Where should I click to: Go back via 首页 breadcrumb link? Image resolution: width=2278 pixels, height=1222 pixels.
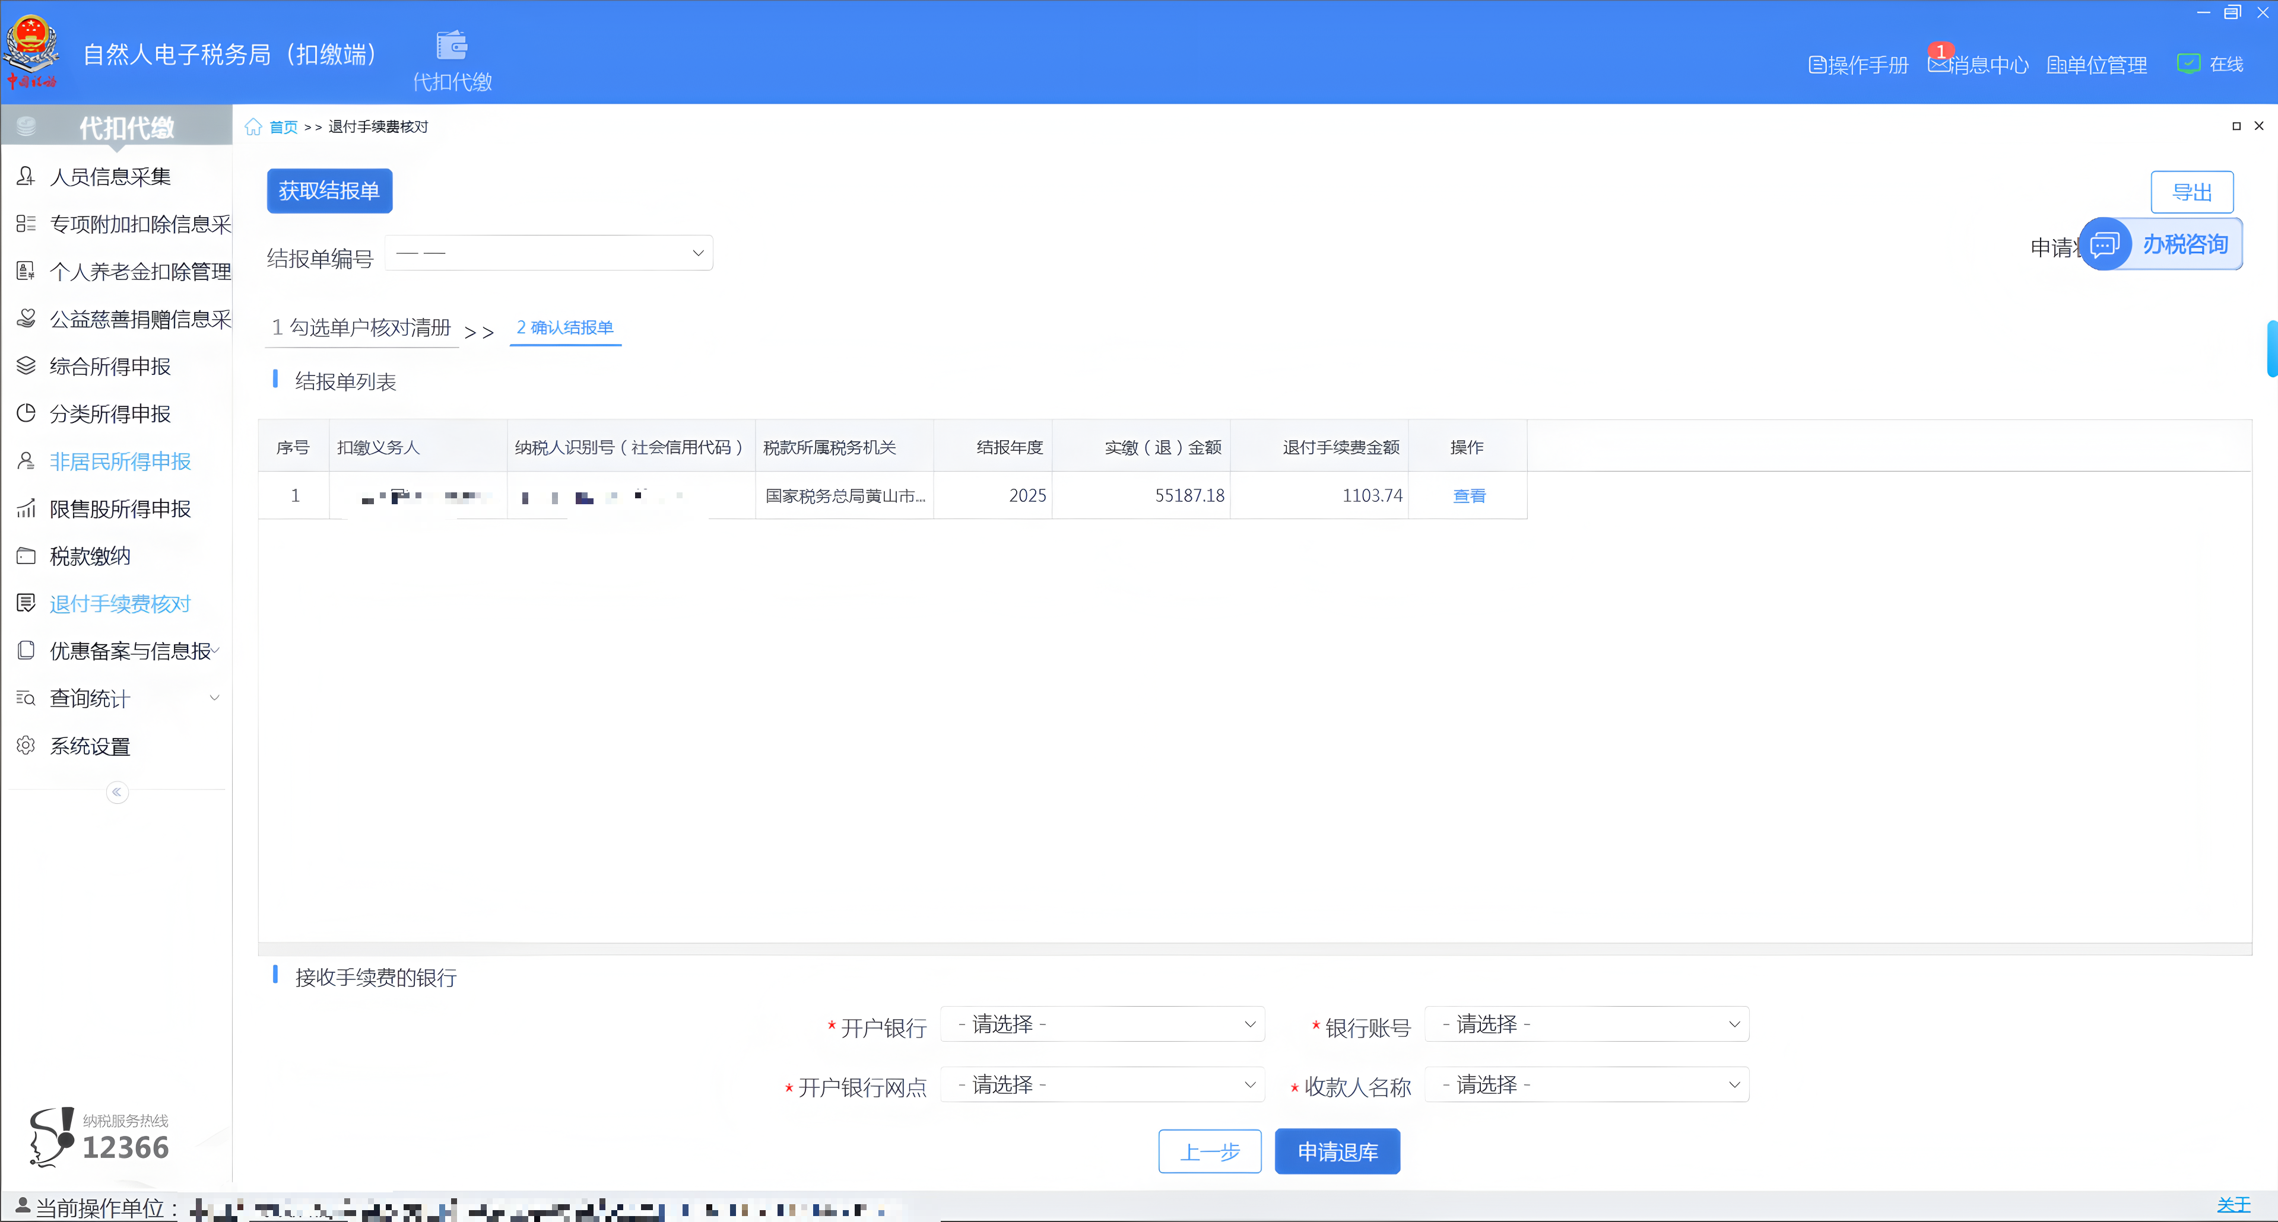[283, 126]
